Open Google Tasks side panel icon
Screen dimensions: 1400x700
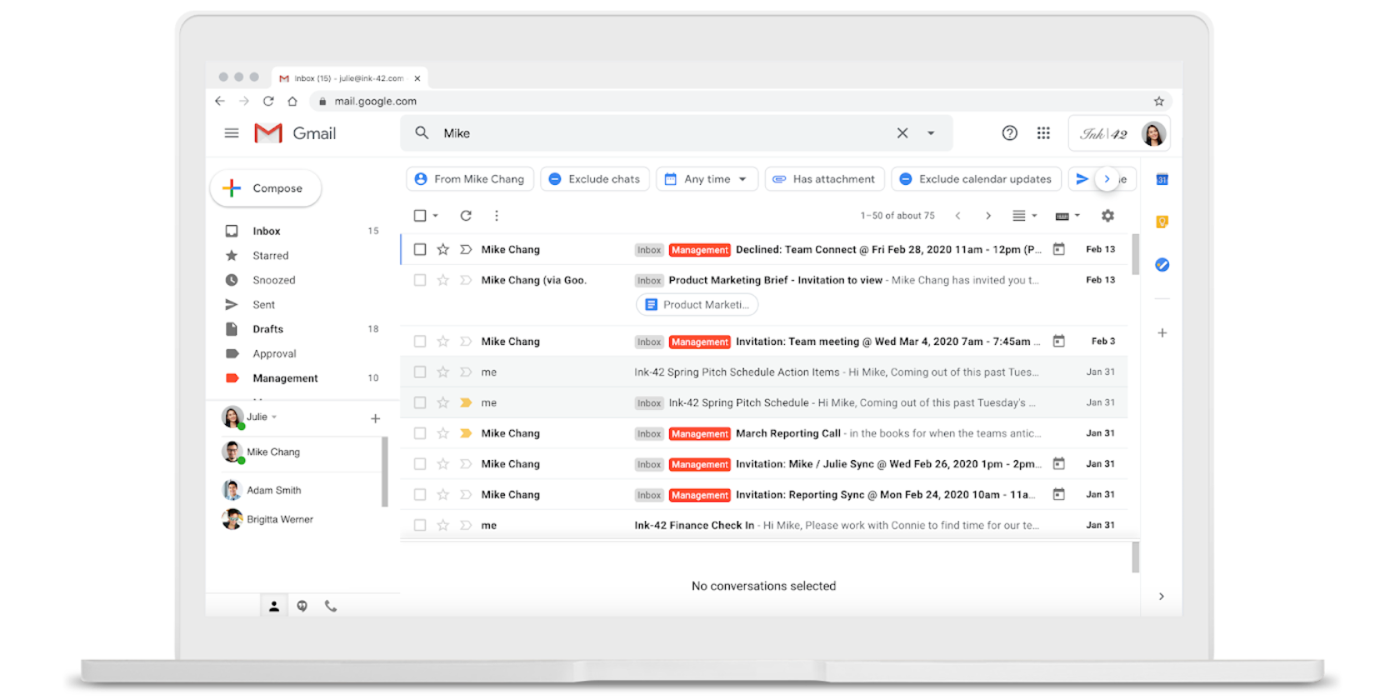[x=1162, y=265]
